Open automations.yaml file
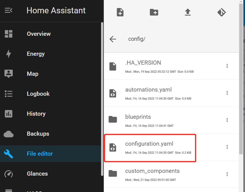Image resolution: width=245 pixels, height=192 pixels. coord(171,93)
